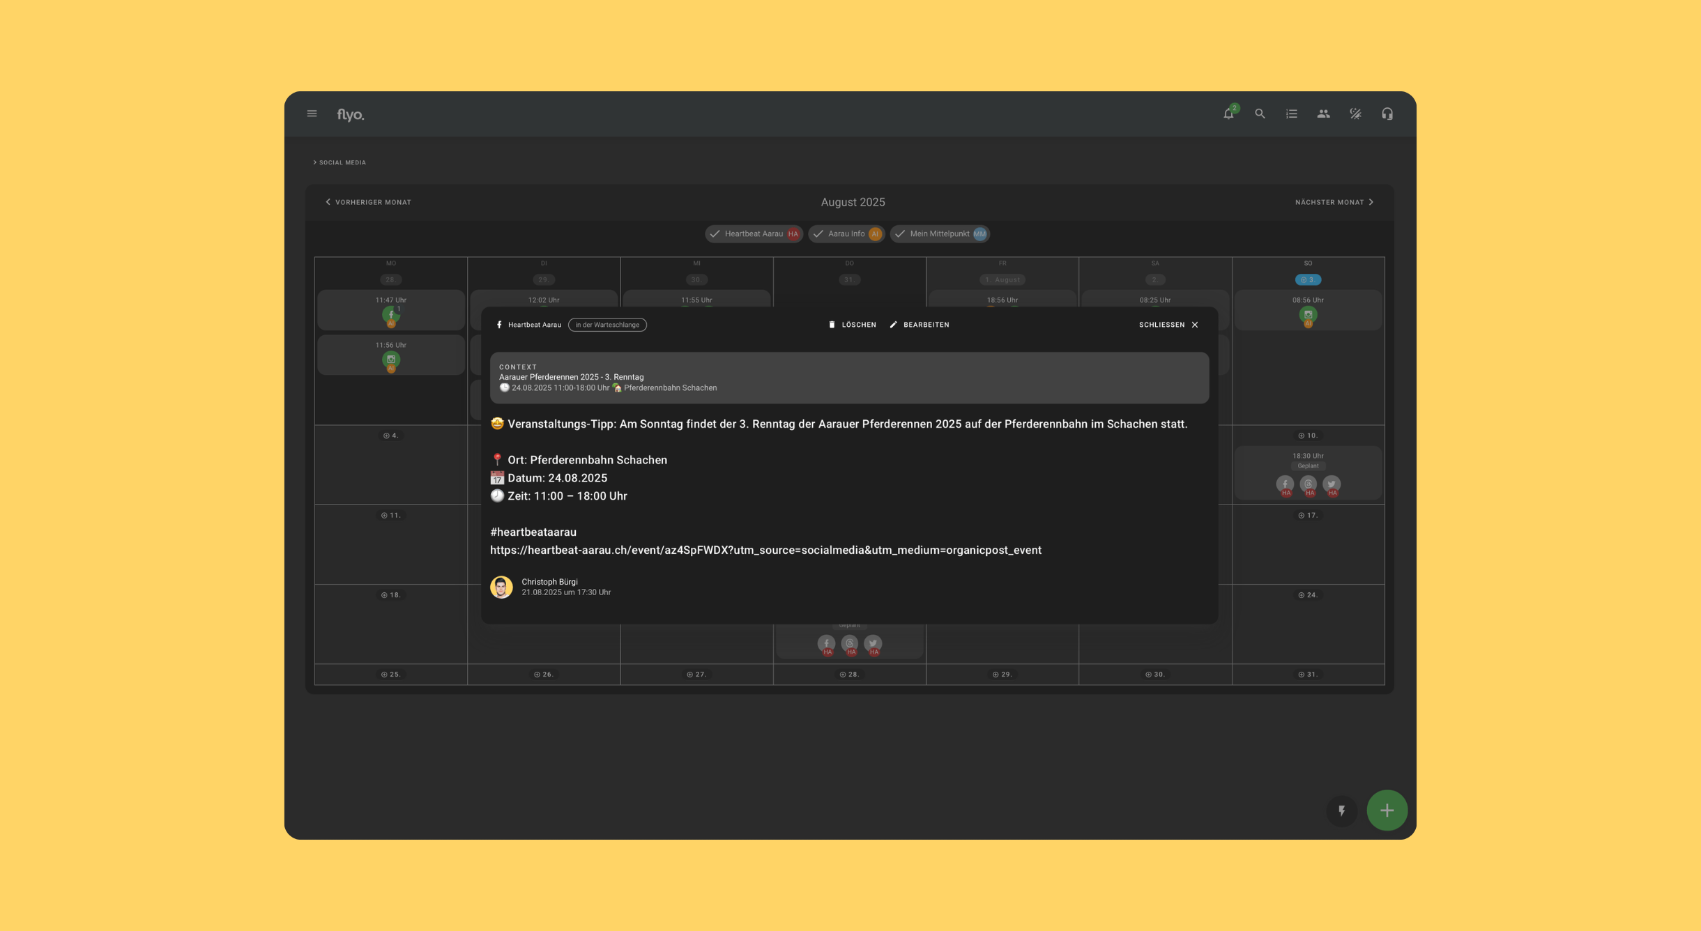Open the hamburger navigation menu
Screen dimensions: 1701x931
click(x=312, y=113)
